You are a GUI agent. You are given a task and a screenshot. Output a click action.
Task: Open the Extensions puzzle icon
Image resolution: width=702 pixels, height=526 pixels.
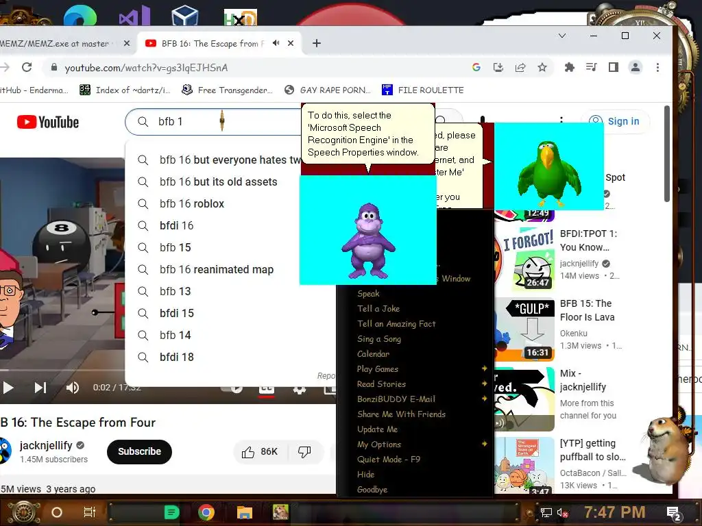tap(570, 68)
